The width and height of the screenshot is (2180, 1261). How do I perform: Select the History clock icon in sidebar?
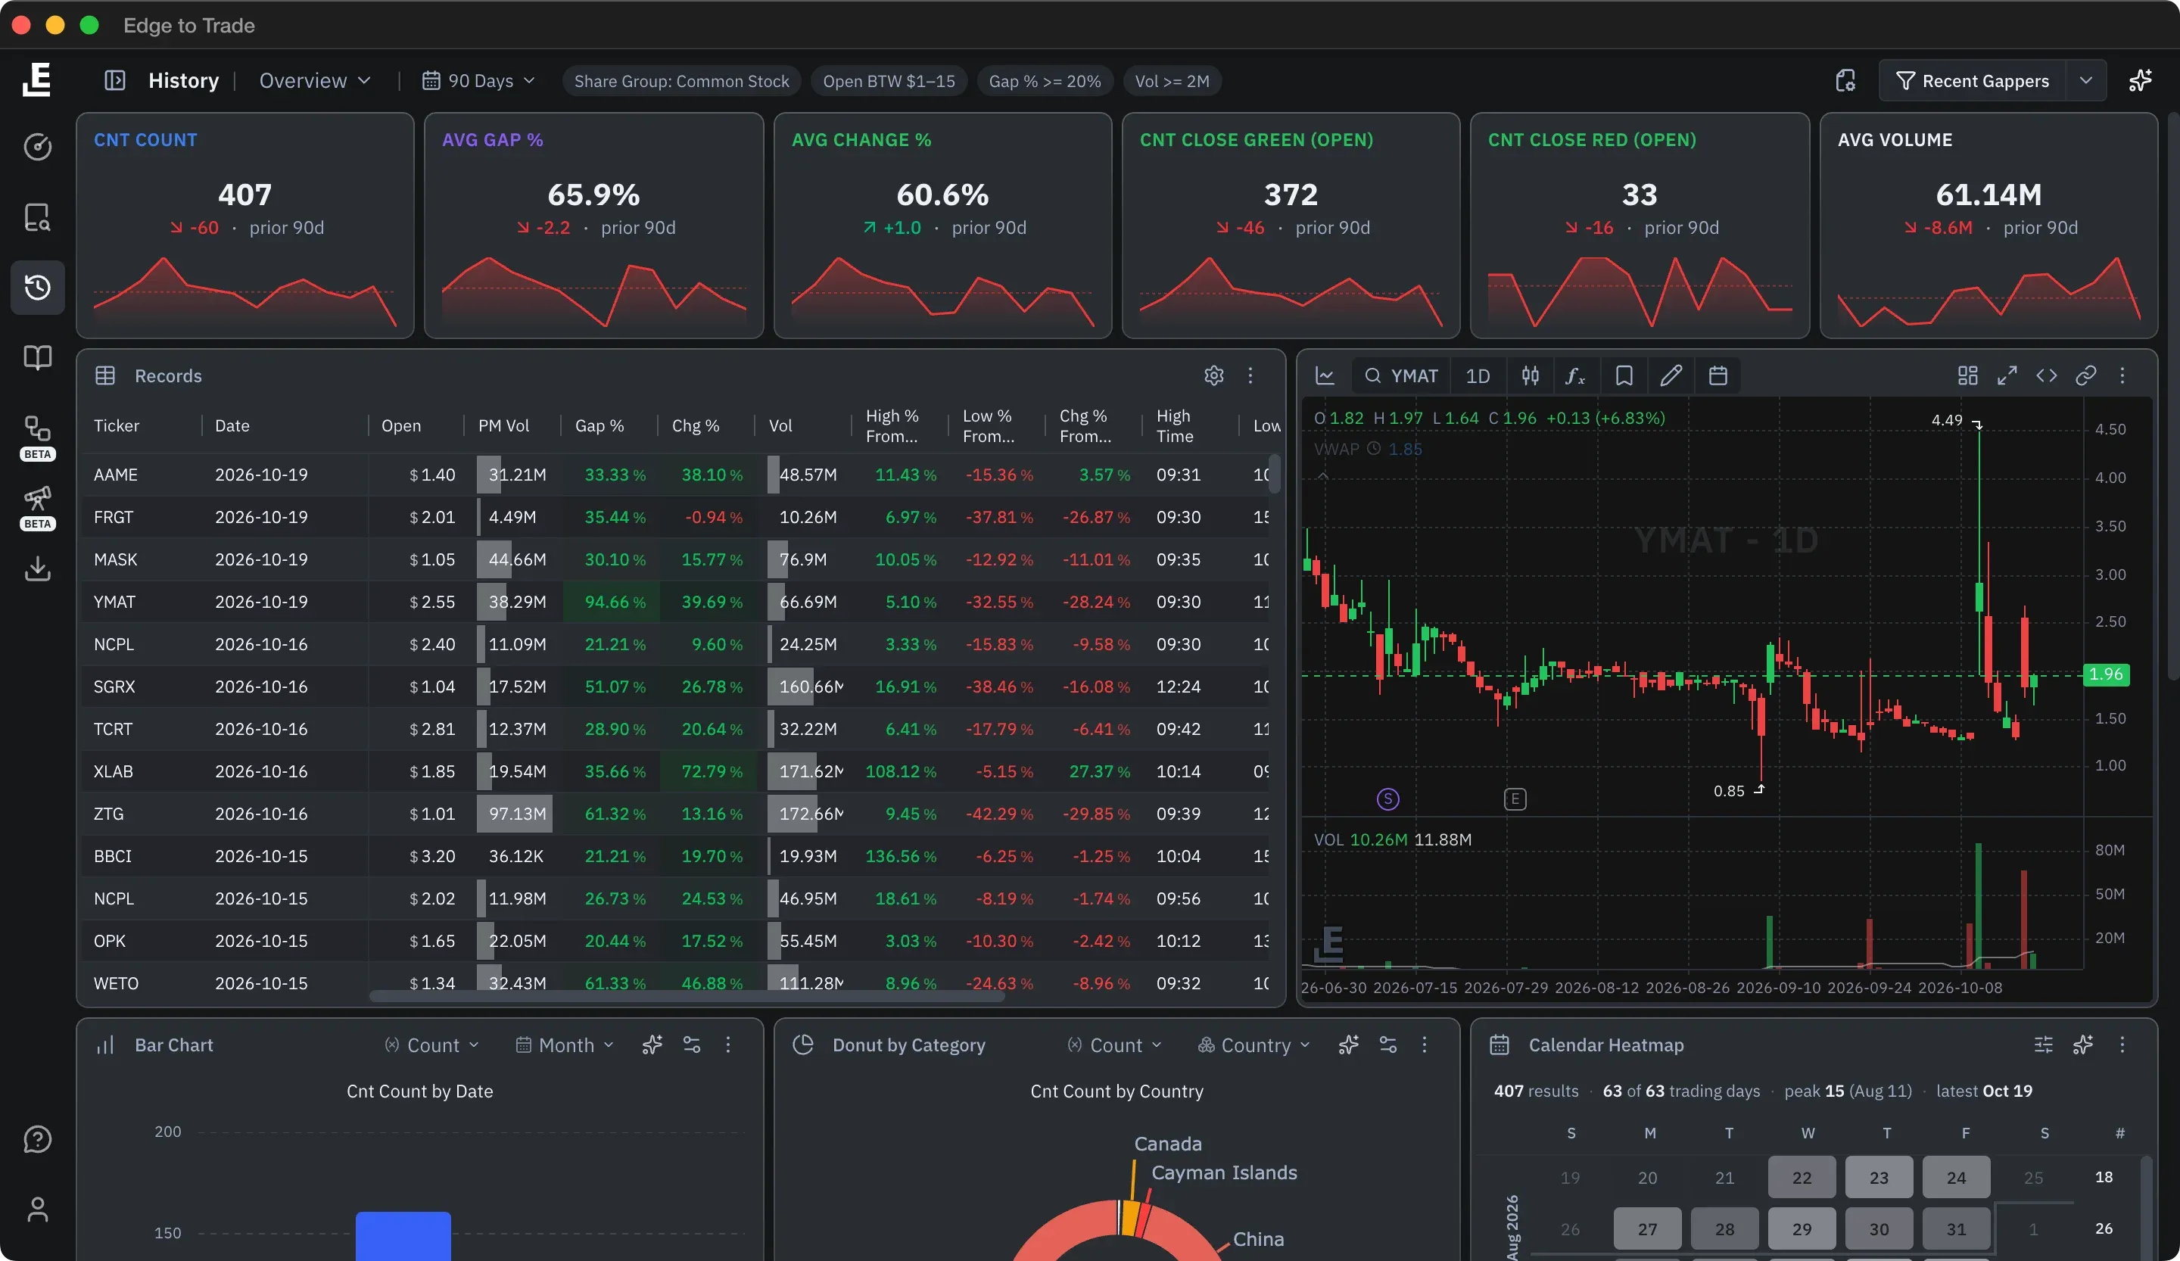pos(37,287)
